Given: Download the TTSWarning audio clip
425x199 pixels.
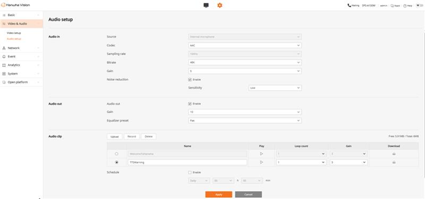Looking at the screenshot, I should [394, 162].
